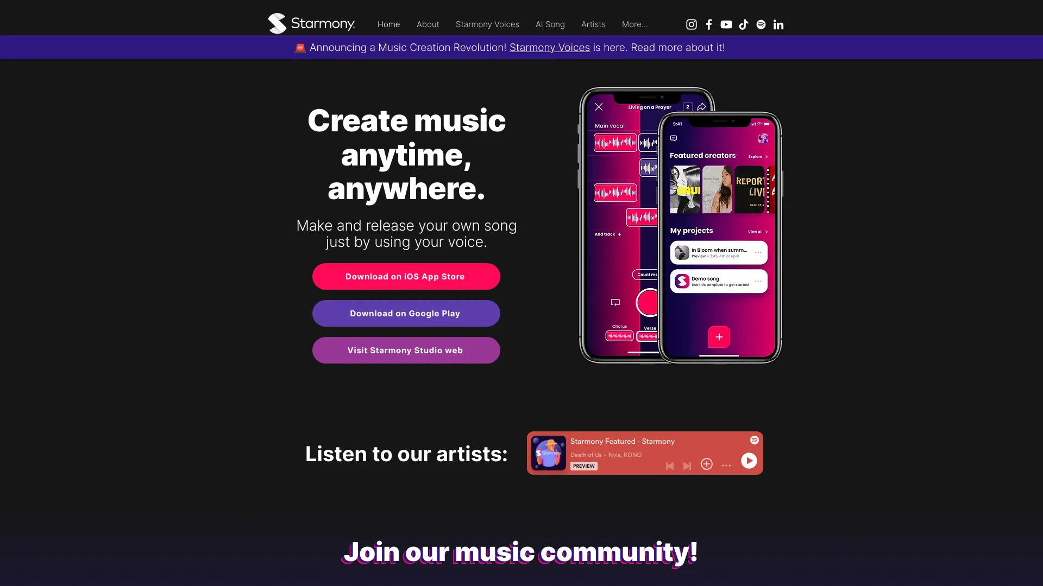
Task: Click the Instagram icon
Action: 690,24
